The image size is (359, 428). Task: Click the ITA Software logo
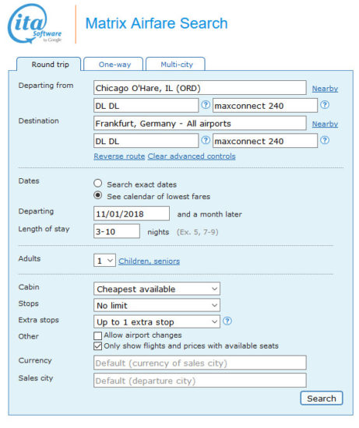coord(35,23)
